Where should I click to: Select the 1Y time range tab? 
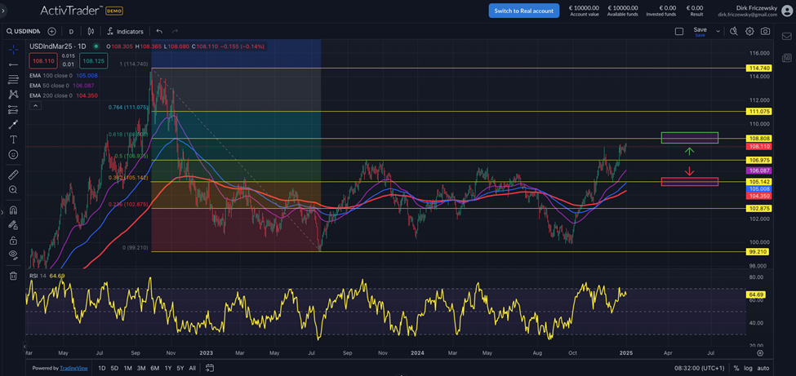[168, 368]
